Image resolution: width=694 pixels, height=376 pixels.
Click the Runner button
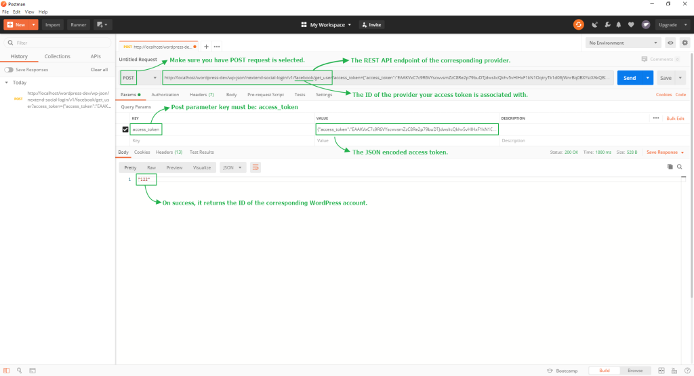click(x=79, y=25)
